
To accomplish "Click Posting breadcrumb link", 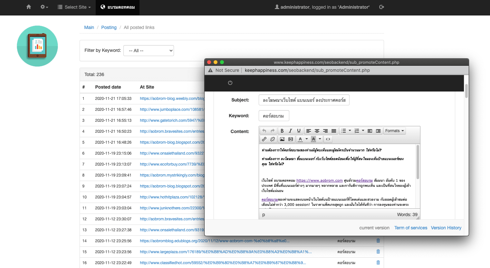I will point(109,27).
